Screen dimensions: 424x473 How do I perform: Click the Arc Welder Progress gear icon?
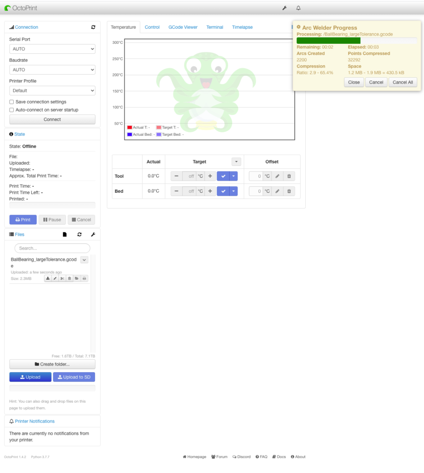(299, 27)
